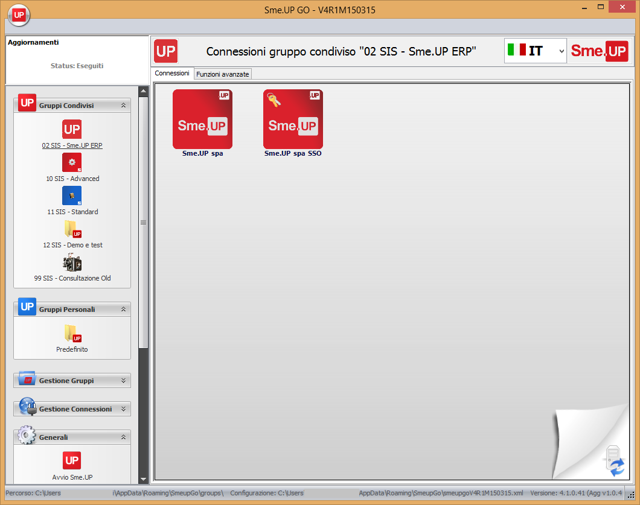This screenshot has width=640, height=505.
Task: Click the Gestione Connessioni globe icon
Action: pyautogui.click(x=27, y=407)
